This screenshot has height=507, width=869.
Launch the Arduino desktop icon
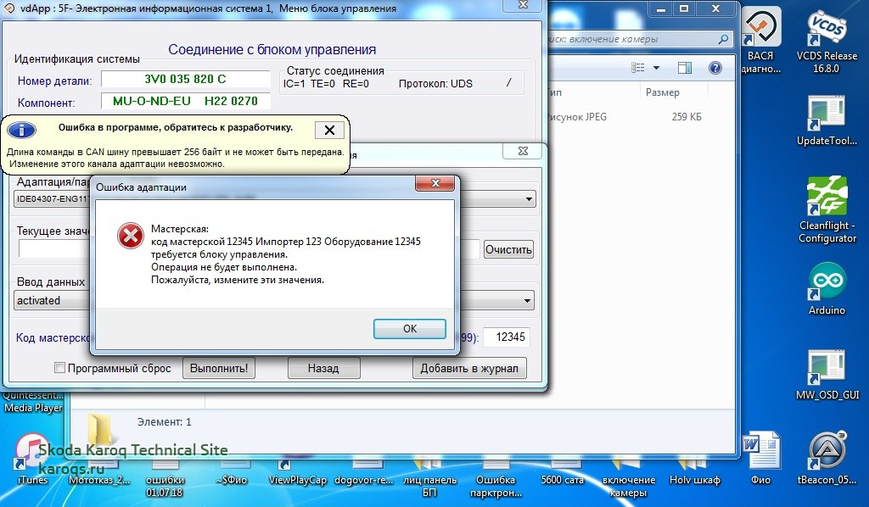click(827, 287)
